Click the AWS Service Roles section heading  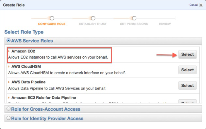(32, 41)
